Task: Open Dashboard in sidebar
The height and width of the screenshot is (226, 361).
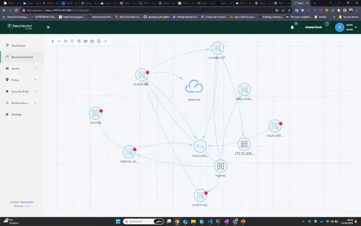Action: pyautogui.click(x=18, y=46)
